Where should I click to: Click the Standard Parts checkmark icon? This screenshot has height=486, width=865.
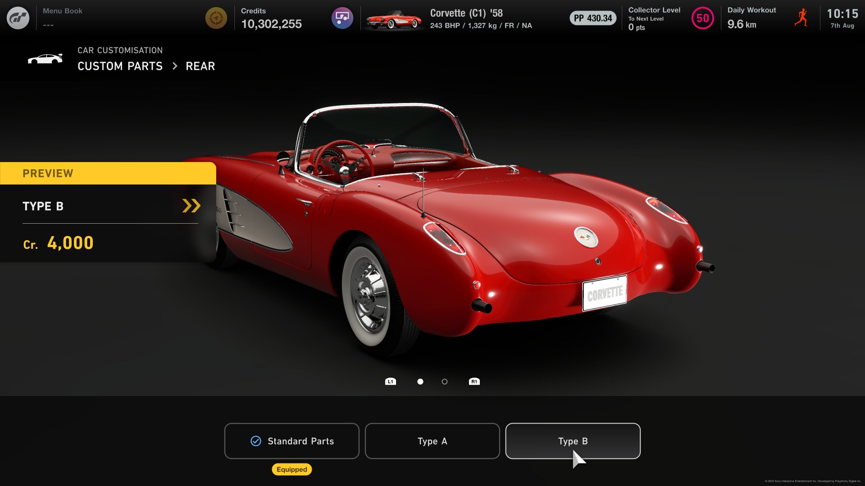(256, 441)
